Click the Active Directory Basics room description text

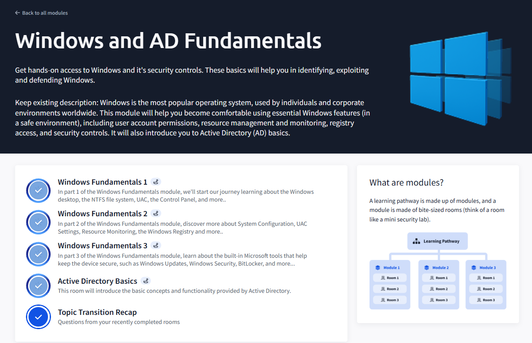pos(175,291)
